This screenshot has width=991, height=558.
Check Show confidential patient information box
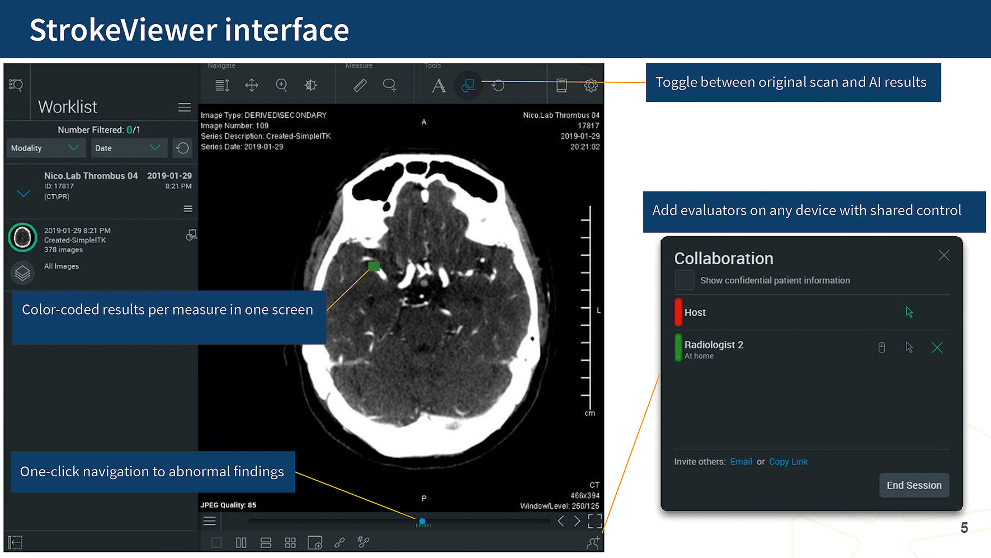pos(684,280)
